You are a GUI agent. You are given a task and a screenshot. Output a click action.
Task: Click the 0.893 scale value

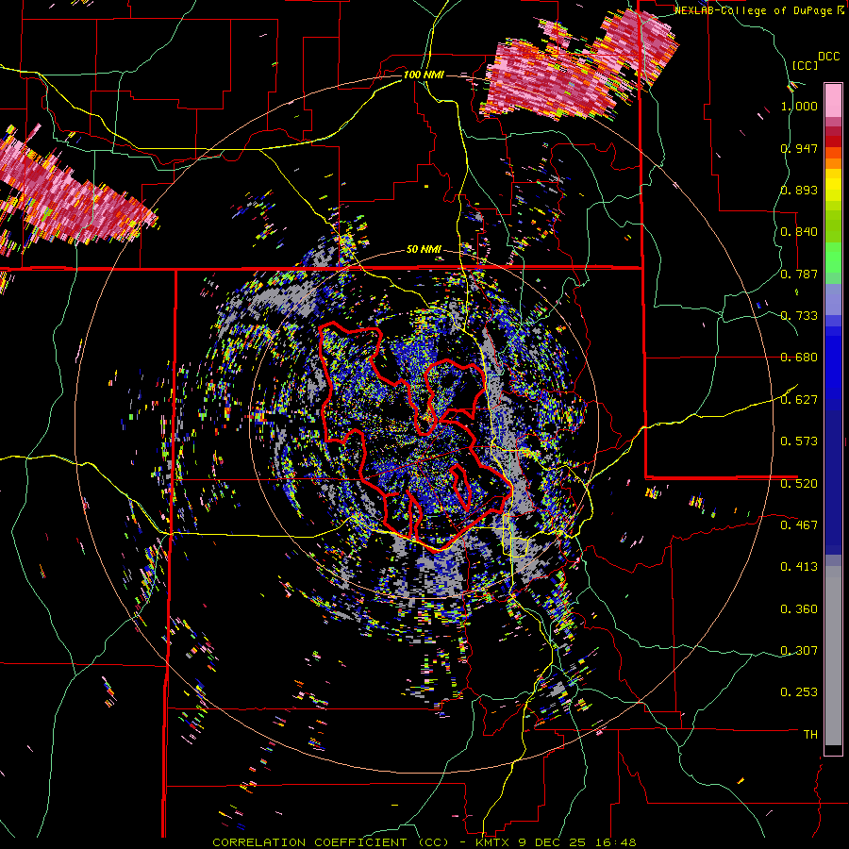point(799,190)
